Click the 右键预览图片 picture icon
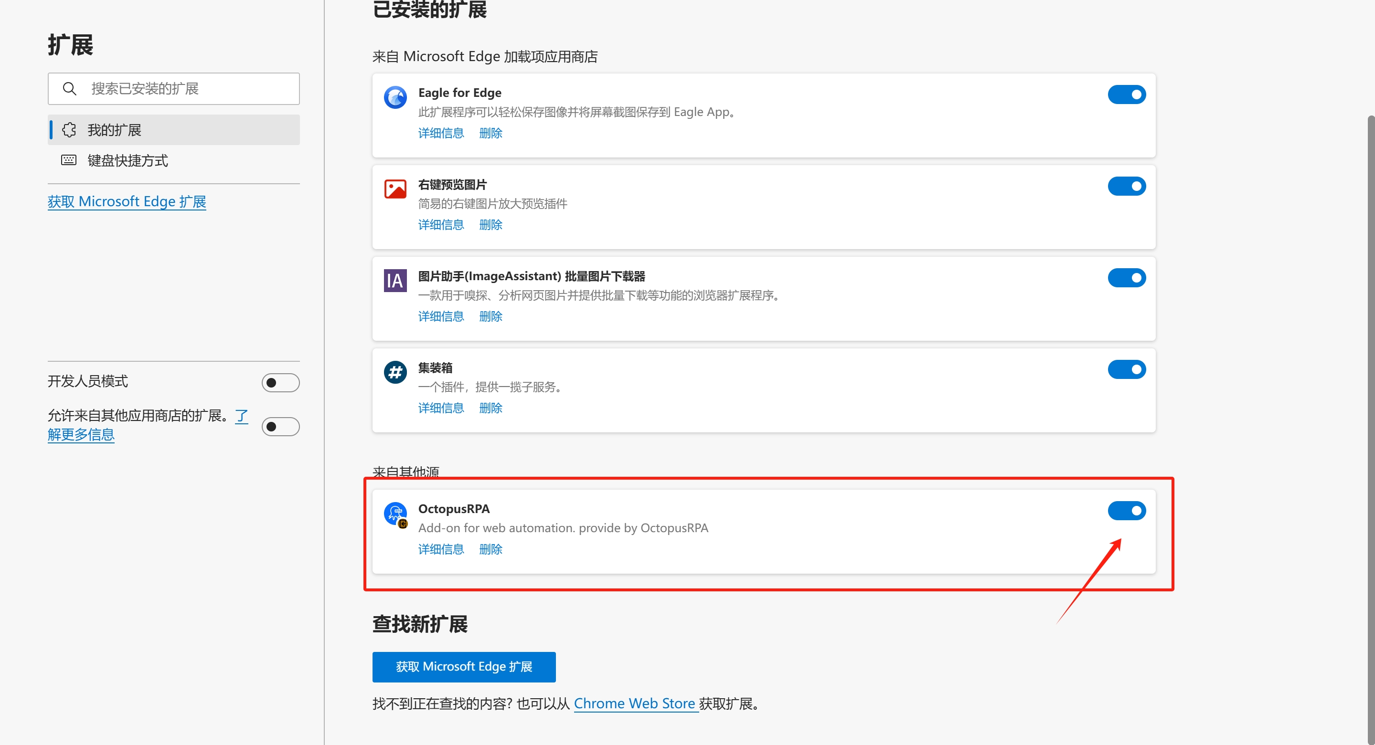Screen dimensions: 1375x745 click(x=395, y=189)
